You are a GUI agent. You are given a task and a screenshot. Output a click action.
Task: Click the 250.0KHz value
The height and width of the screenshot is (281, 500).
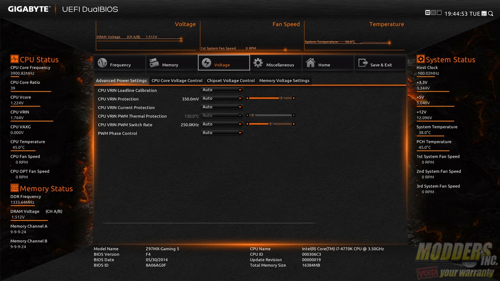[x=190, y=125]
